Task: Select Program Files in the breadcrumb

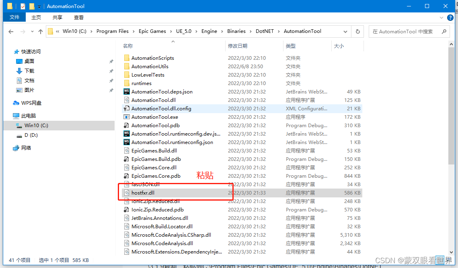Action: coord(113,31)
